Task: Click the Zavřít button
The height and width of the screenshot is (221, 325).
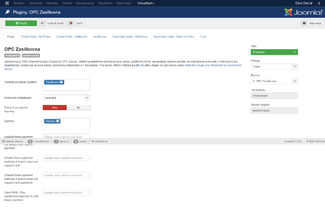Action: [x=77, y=23]
